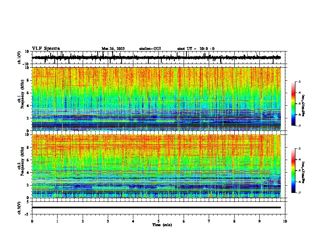The image size is (321, 248).
Task: Click time axis tick label "10"
Action: click(285, 221)
